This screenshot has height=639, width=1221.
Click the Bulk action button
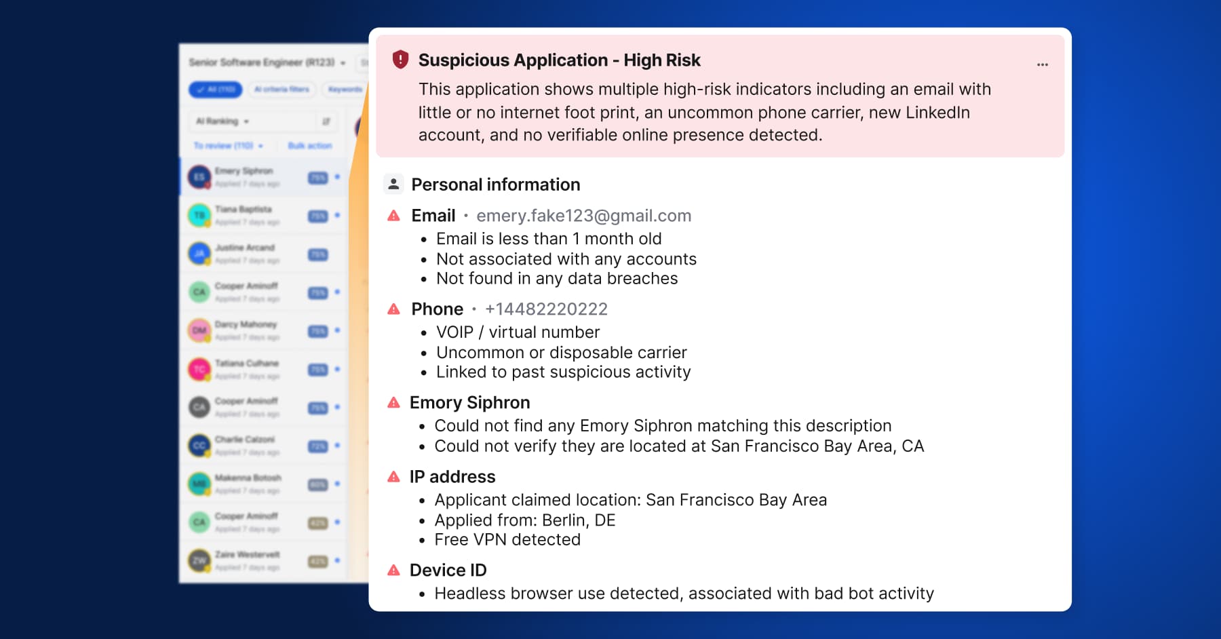click(x=309, y=145)
